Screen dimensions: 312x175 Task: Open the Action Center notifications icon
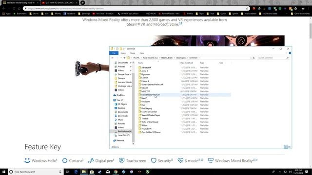(x=307, y=172)
